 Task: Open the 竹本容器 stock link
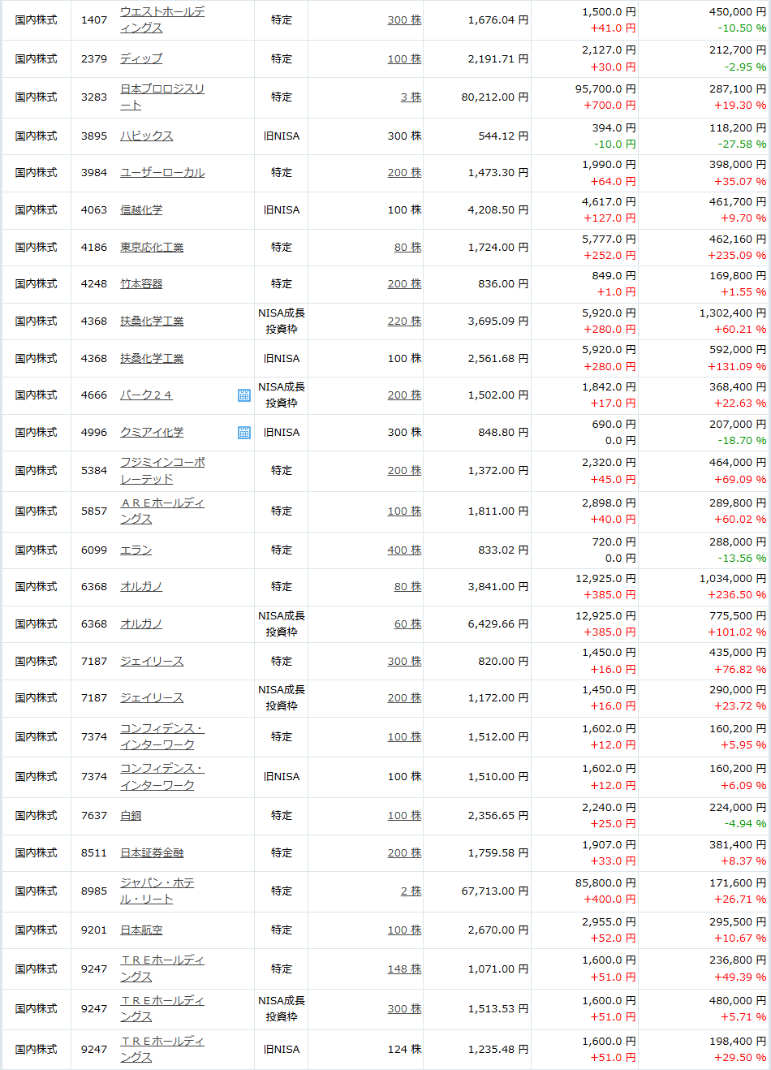141,283
